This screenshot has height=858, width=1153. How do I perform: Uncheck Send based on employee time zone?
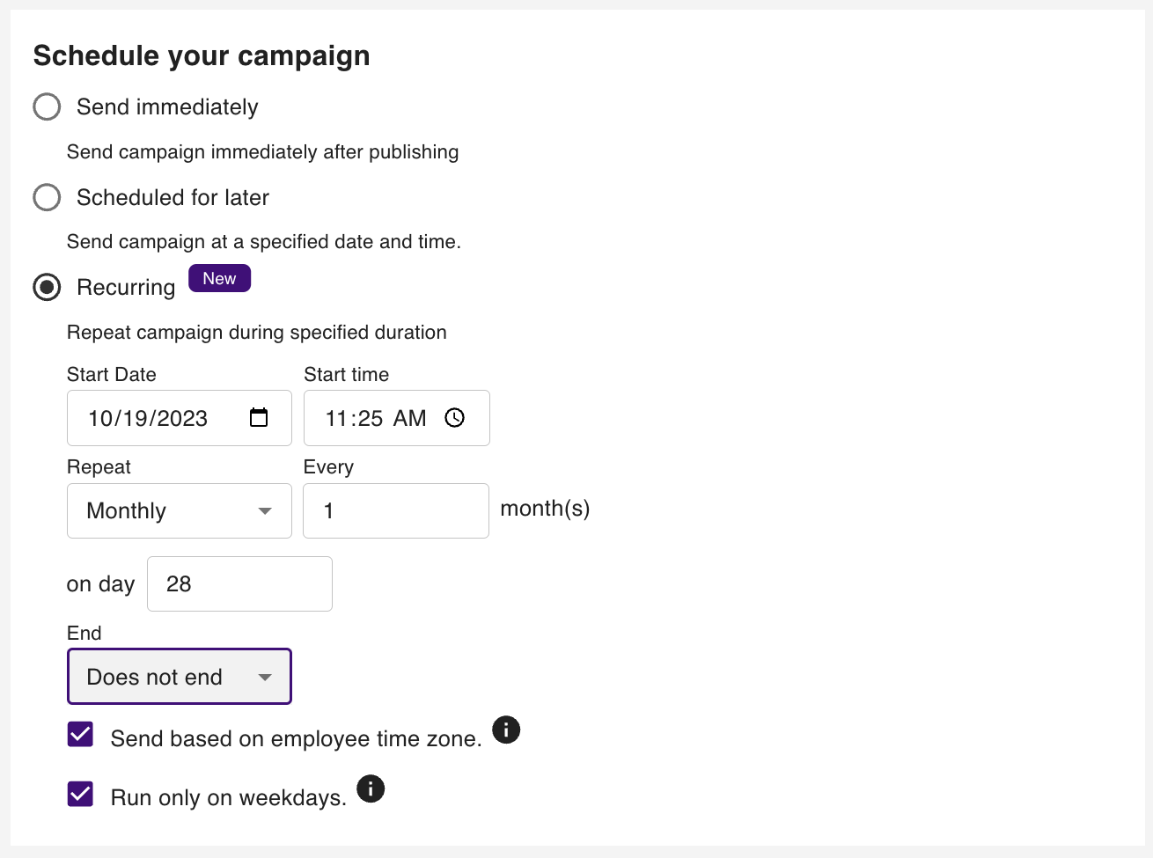click(x=81, y=734)
